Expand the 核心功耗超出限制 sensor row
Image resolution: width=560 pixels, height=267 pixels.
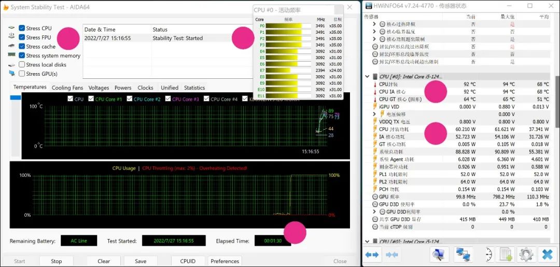coord(374,39)
